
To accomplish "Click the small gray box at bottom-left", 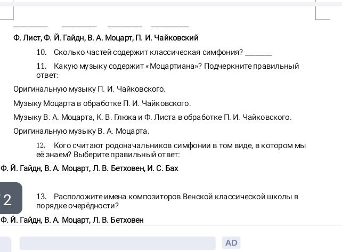I will click(5, 244).
